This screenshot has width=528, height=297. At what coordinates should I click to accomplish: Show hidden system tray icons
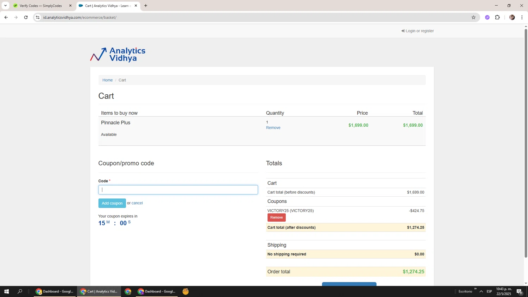(481, 291)
